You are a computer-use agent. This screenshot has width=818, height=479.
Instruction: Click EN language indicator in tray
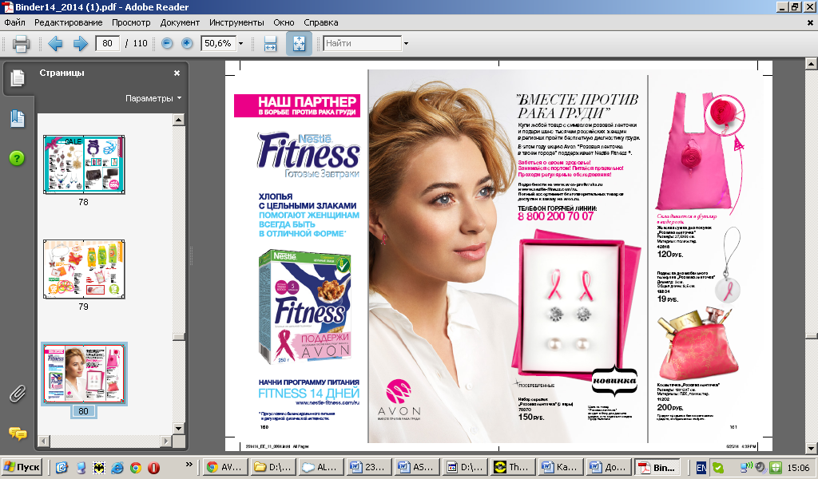click(701, 468)
